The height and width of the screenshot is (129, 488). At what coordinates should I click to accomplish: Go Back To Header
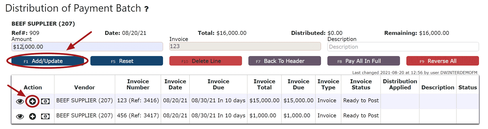285,61
